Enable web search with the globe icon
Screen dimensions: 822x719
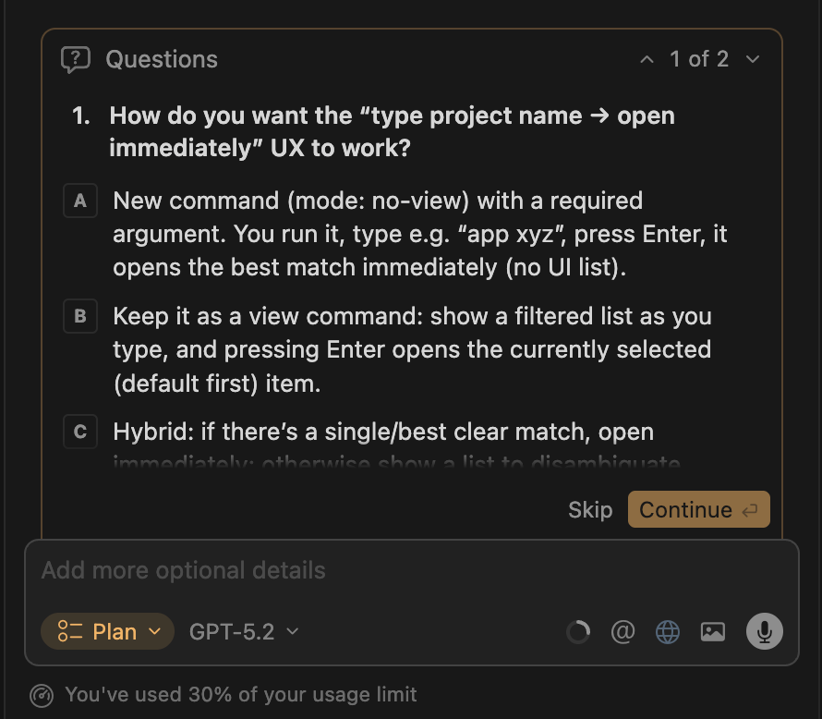click(667, 631)
